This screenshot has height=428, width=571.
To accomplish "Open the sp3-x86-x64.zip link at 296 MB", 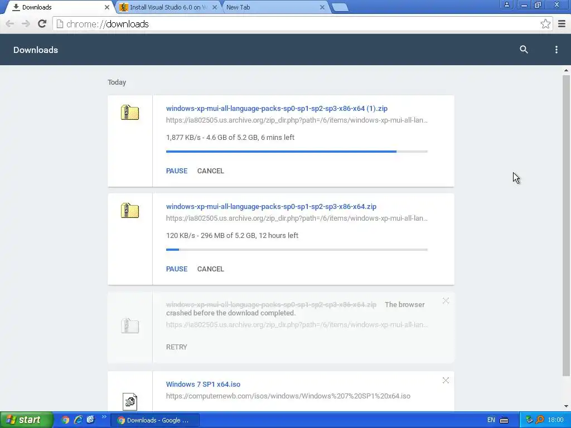I will pos(272,207).
